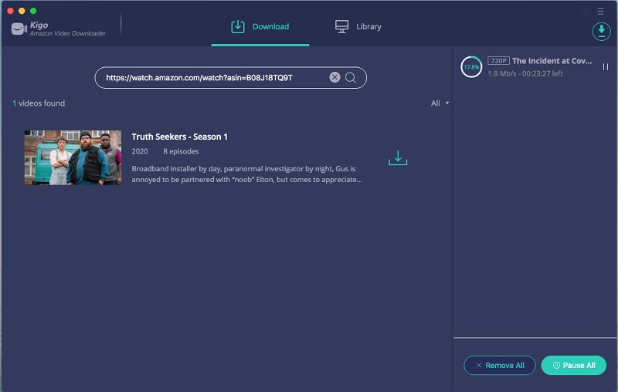Click the 17.8% progress circle
The image size is (618, 392).
(x=471, y=67)
